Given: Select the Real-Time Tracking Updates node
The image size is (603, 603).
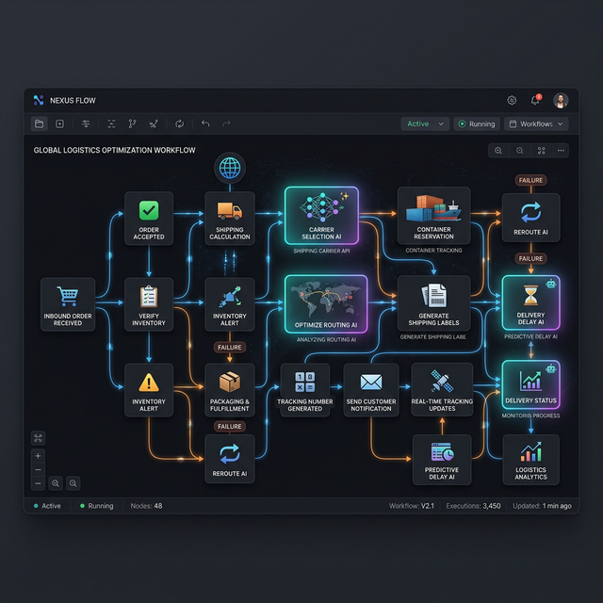Looking at the screenshot, I should [x=442, y=389].
